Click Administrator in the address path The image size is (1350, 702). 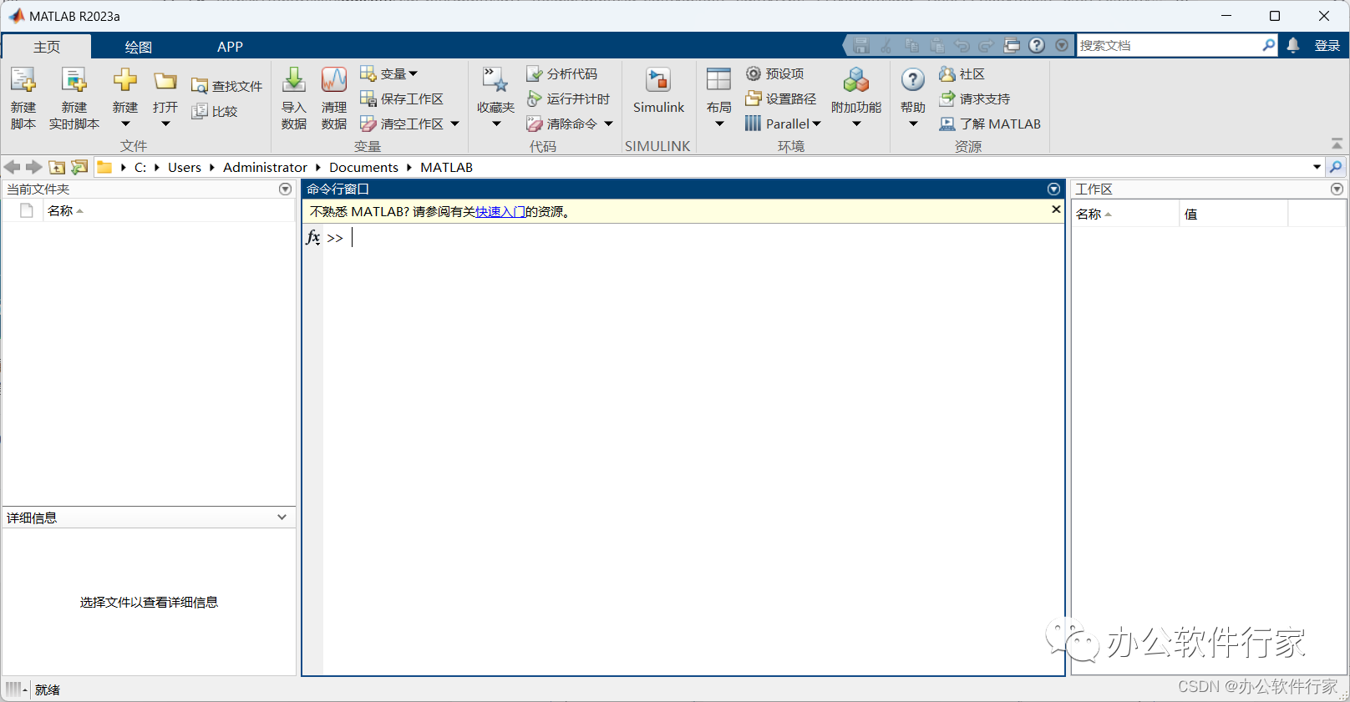click(x=265, y=167)
